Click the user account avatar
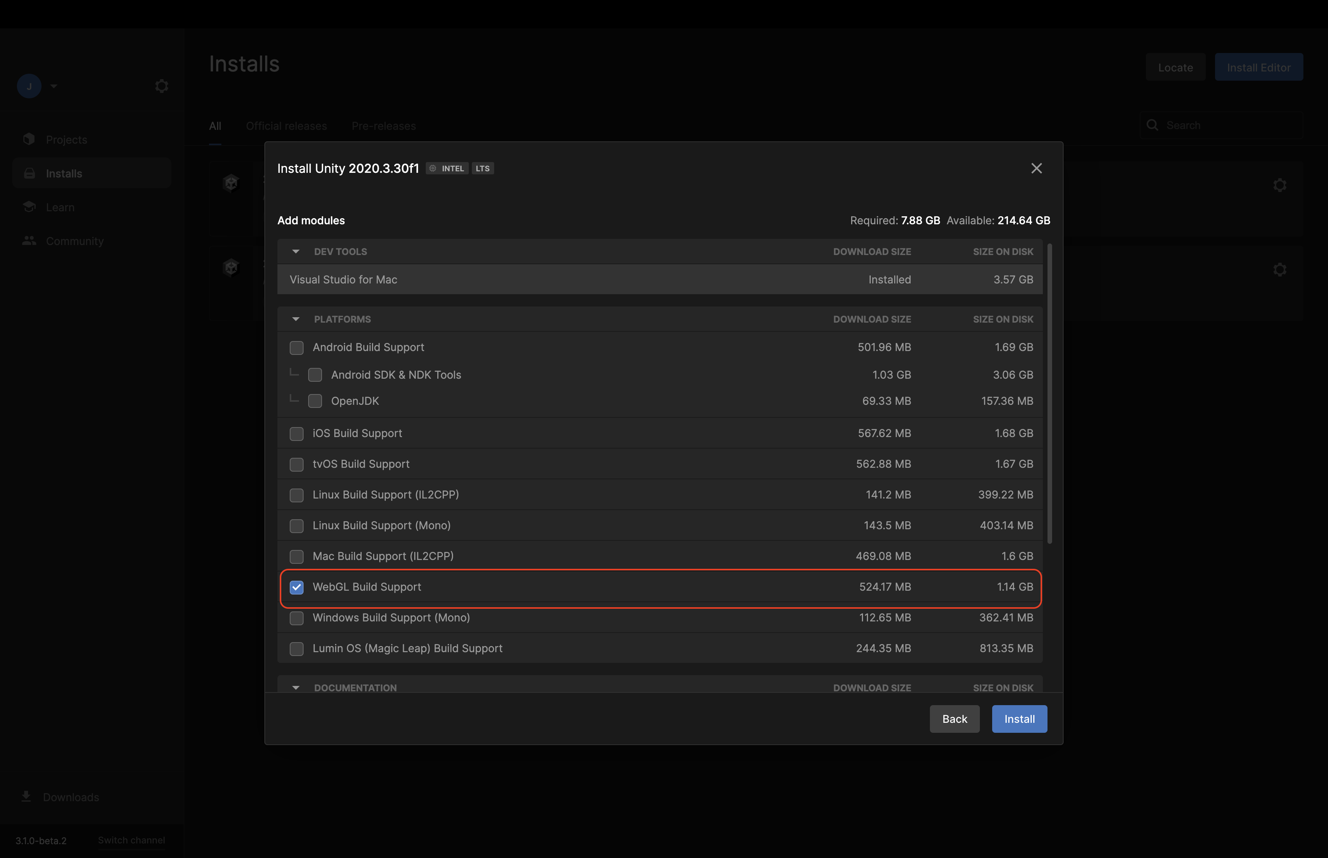 [x=29, y=86]
